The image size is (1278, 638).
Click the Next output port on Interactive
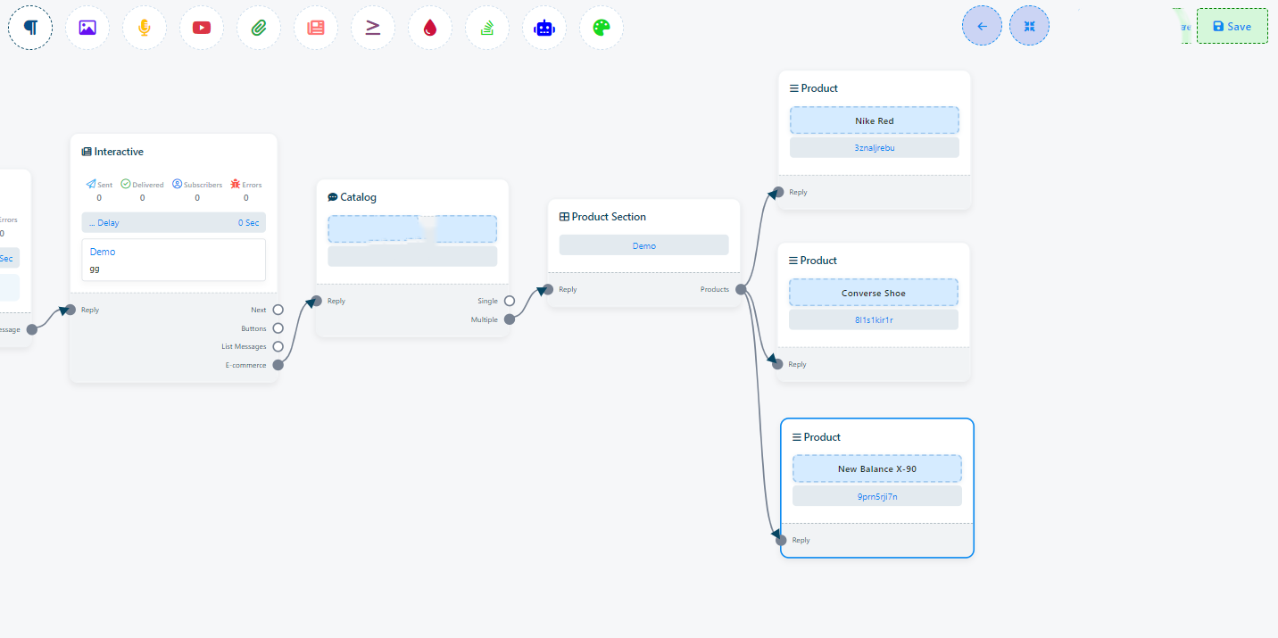(278, 310)
